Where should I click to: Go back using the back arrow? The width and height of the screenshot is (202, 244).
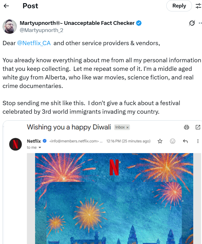click(x=6, y=6)
